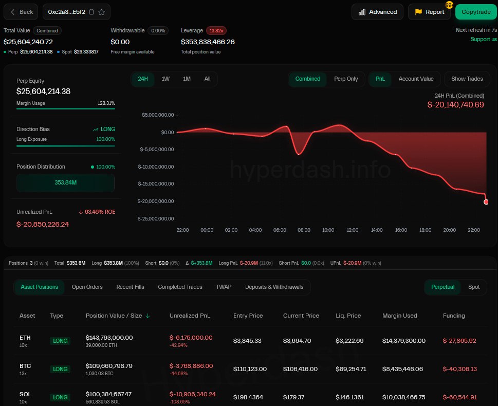The height and width of the screenshot is (406, 498).
Task: Open the Open Orders tab
Action: coord(87,287)
